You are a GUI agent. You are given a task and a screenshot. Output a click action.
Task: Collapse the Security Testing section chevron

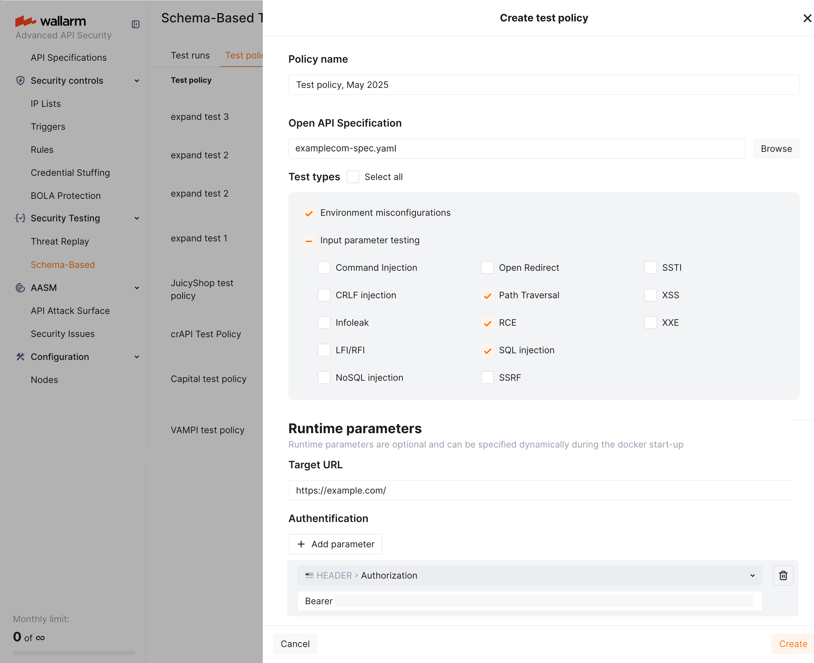coord(137,218)
